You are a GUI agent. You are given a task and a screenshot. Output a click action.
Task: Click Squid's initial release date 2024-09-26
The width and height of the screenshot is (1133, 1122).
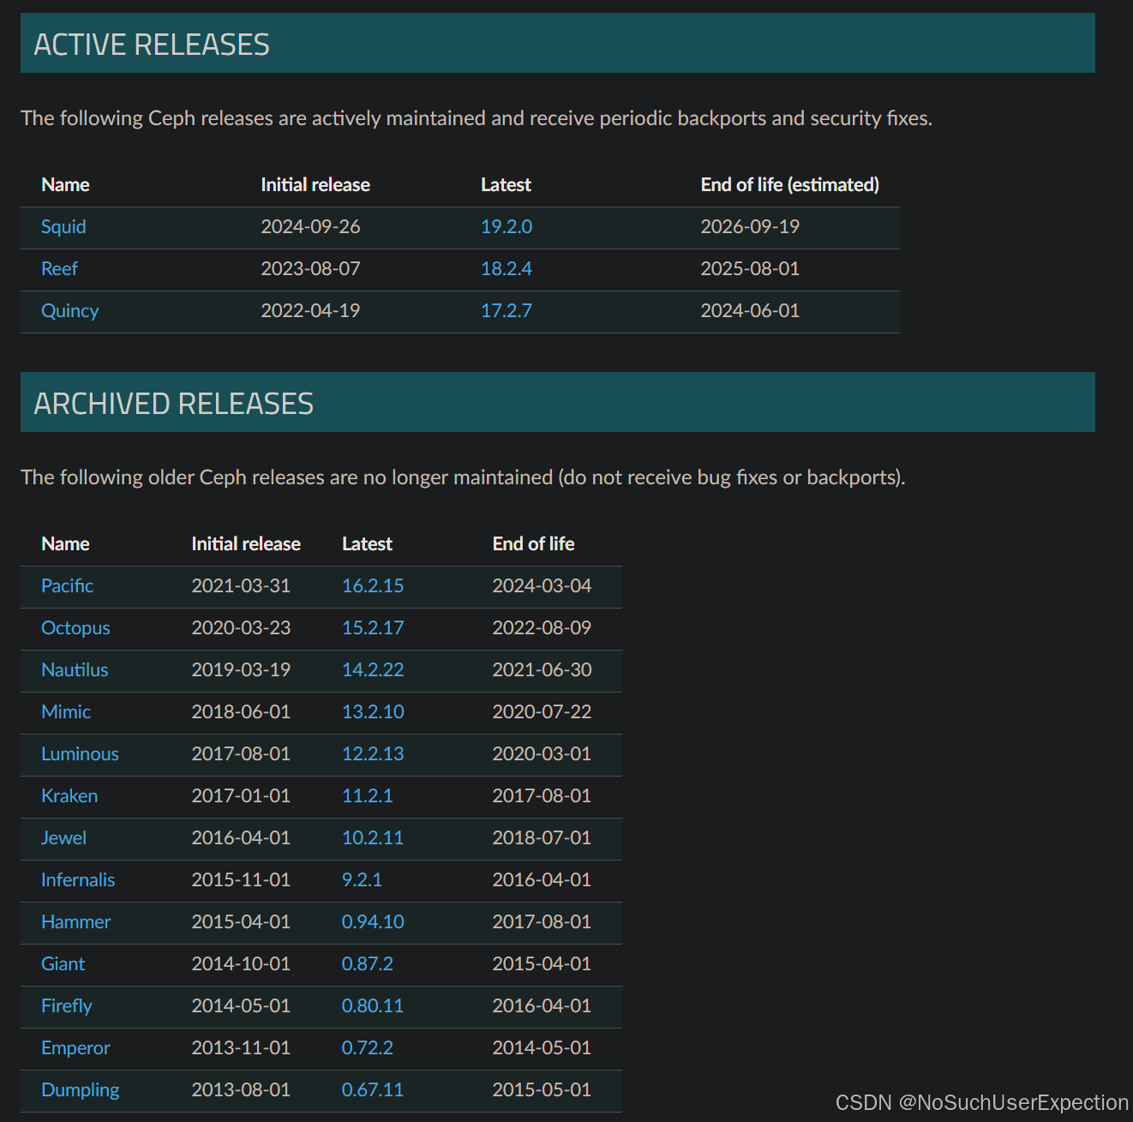click(x=310, y=227)
